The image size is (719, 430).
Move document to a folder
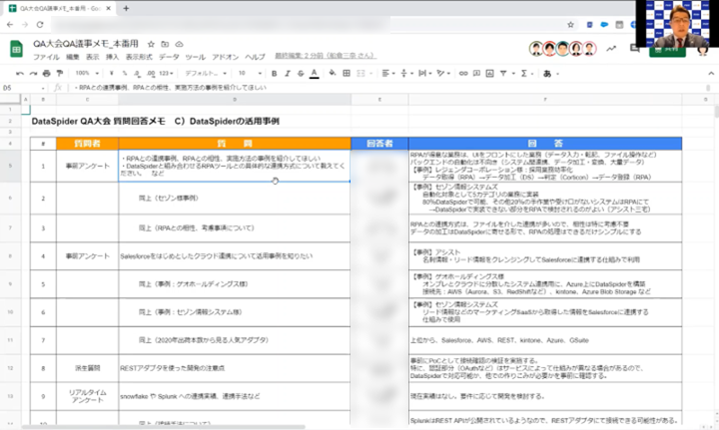coord(165,44)
